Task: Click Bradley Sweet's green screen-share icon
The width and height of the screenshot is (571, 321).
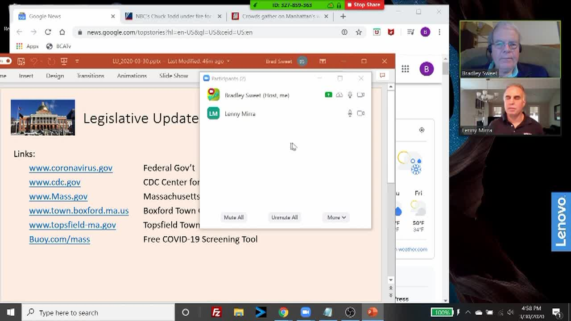Action: (328, 95)
